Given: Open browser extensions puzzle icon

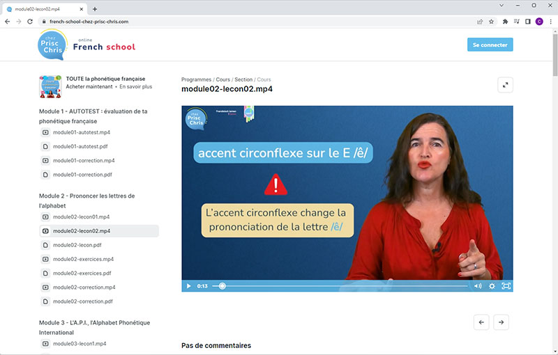Looking at the screenshot, I should click(x=505, y=22).
